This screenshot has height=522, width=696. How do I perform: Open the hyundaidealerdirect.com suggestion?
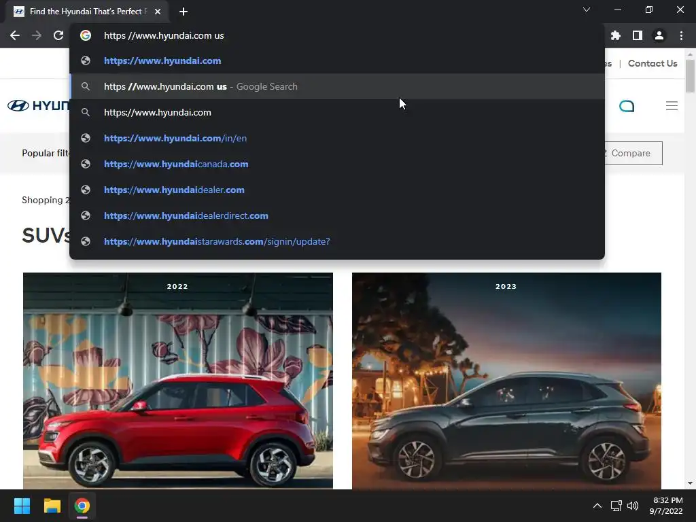337,215
